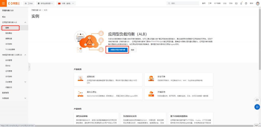Screen dimensions: 261x127
Task: Click the vertical page scrollbar
Action: [260, 39]
